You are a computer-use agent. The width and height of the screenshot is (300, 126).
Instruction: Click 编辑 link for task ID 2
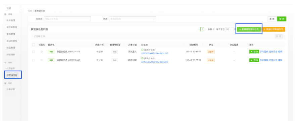click(280, 52)
